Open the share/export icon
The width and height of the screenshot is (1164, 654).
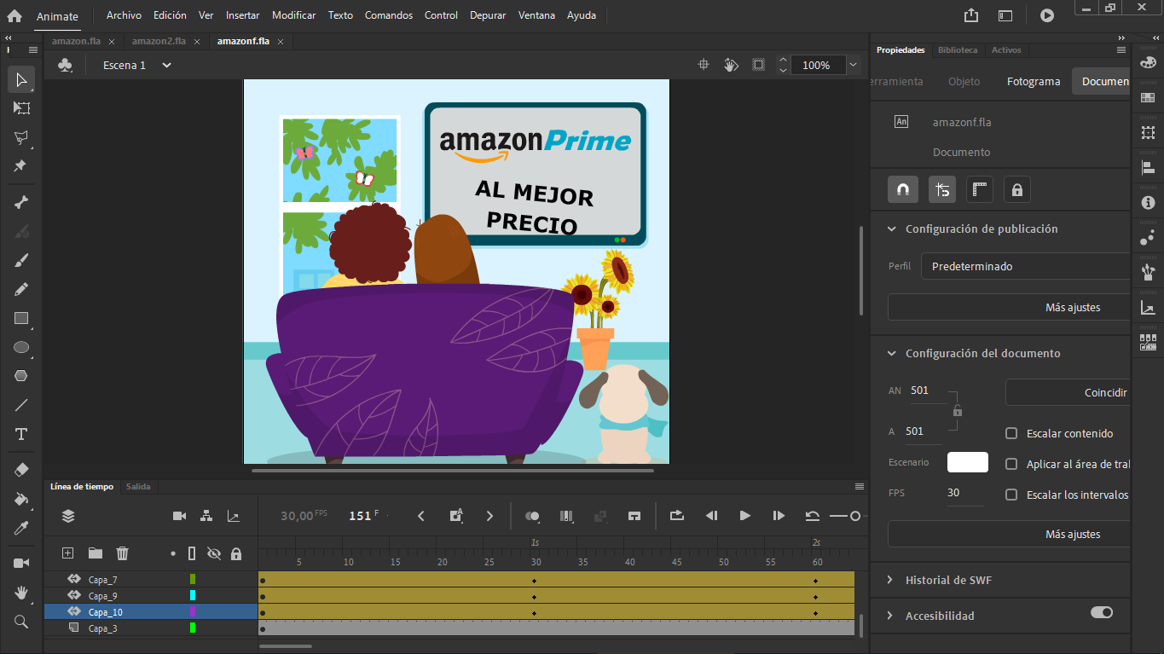[x=971, y=15]
